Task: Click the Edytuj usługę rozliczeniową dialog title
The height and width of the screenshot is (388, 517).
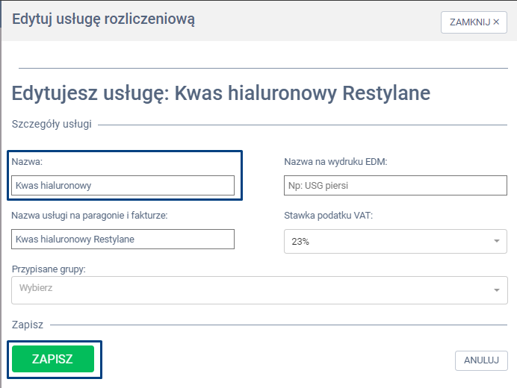Action: pos(103,19)
